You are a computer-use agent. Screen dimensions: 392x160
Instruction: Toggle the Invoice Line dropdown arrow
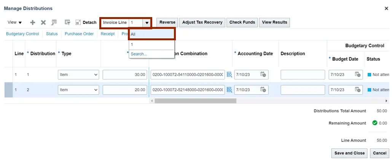click(x=147, y=22)
